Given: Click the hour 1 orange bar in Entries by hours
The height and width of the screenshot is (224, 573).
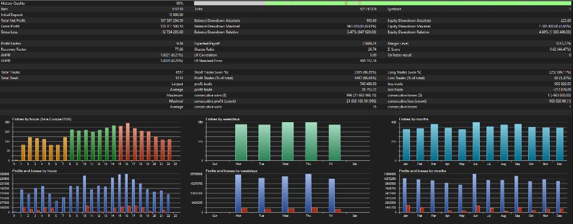Looking at the screenshot, I should click(x=23, y=153).
